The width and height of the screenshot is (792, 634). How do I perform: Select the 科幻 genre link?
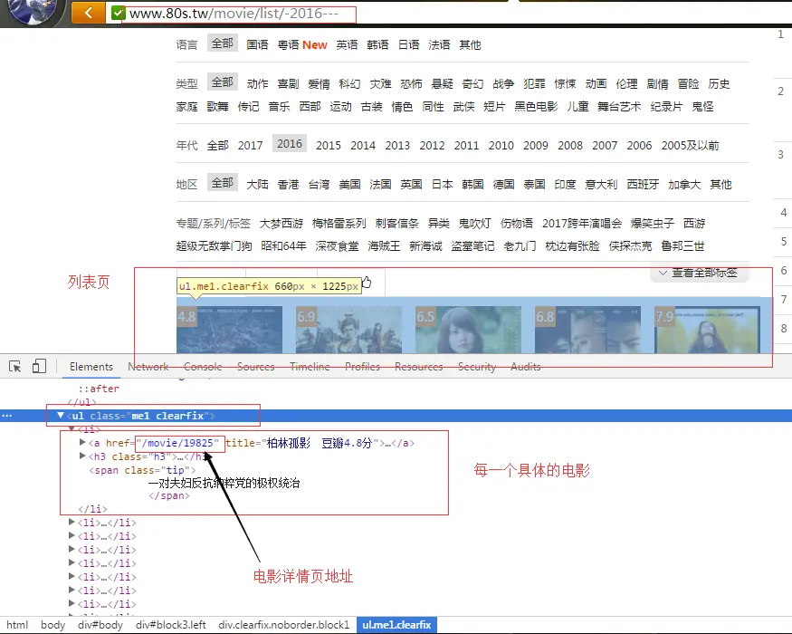point(349,84)
